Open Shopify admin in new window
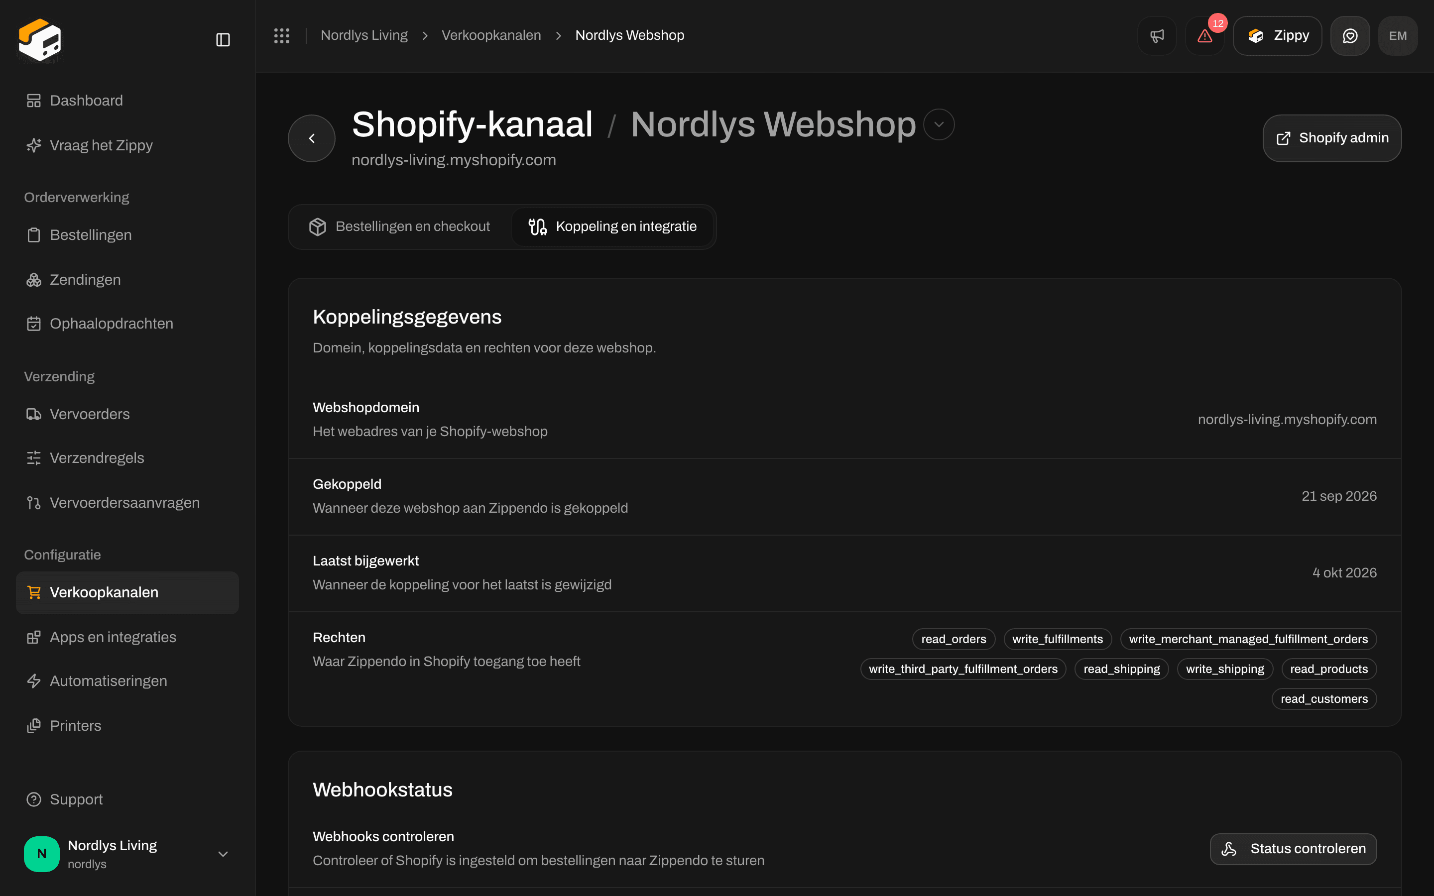1434x896 pixels. (1332, 138)
